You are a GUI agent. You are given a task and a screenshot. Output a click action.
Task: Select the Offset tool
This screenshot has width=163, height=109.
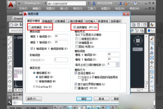point(152,53)
